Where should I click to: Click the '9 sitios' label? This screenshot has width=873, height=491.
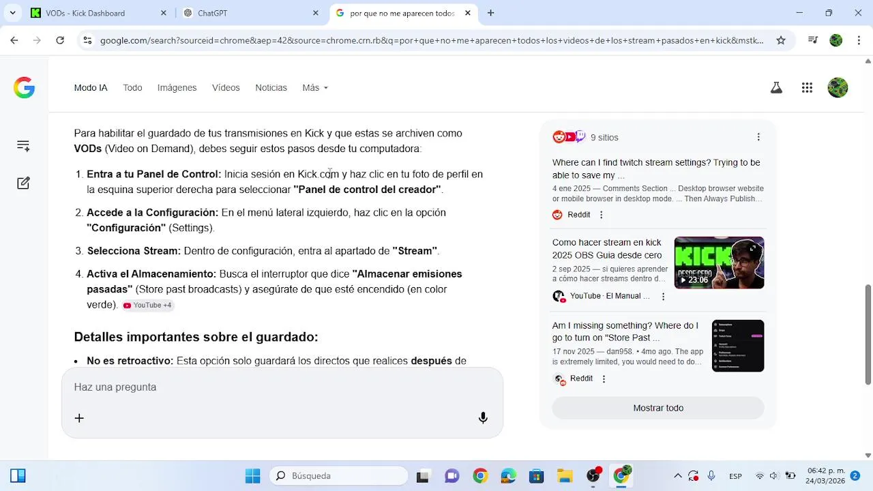pos(604,137)
